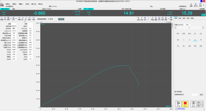Click the full screen (全屏) icon
The image size is (206, 111).
[x=171, y=18]
